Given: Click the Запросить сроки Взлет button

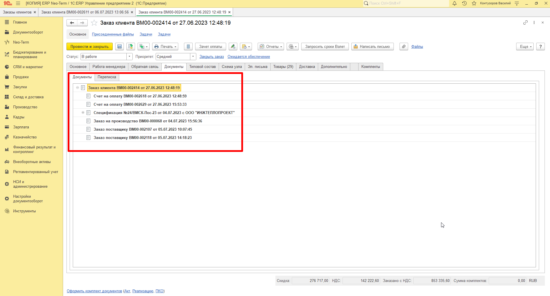Looking at the screenshot, I should (325, 46).
